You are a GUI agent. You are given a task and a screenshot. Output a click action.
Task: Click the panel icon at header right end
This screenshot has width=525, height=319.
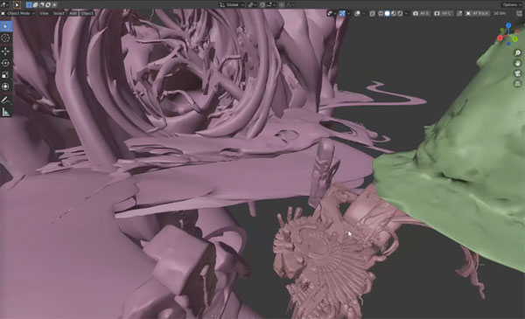pos(519,13)
